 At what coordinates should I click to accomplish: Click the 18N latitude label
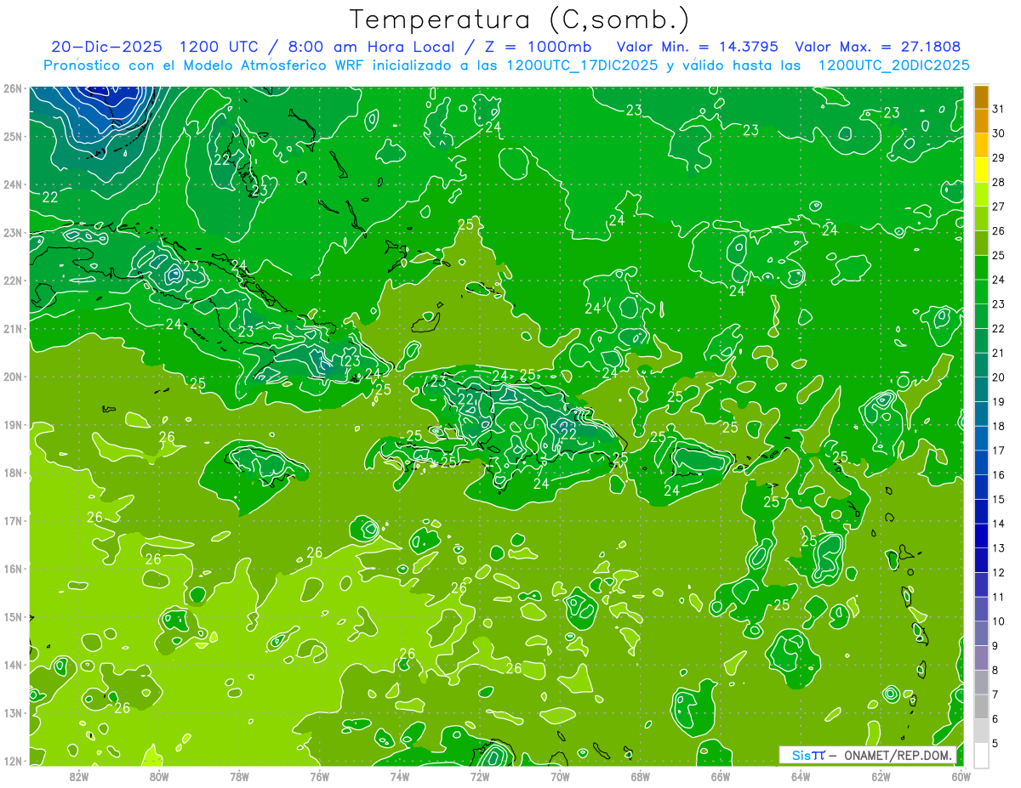tap(12, 473)
